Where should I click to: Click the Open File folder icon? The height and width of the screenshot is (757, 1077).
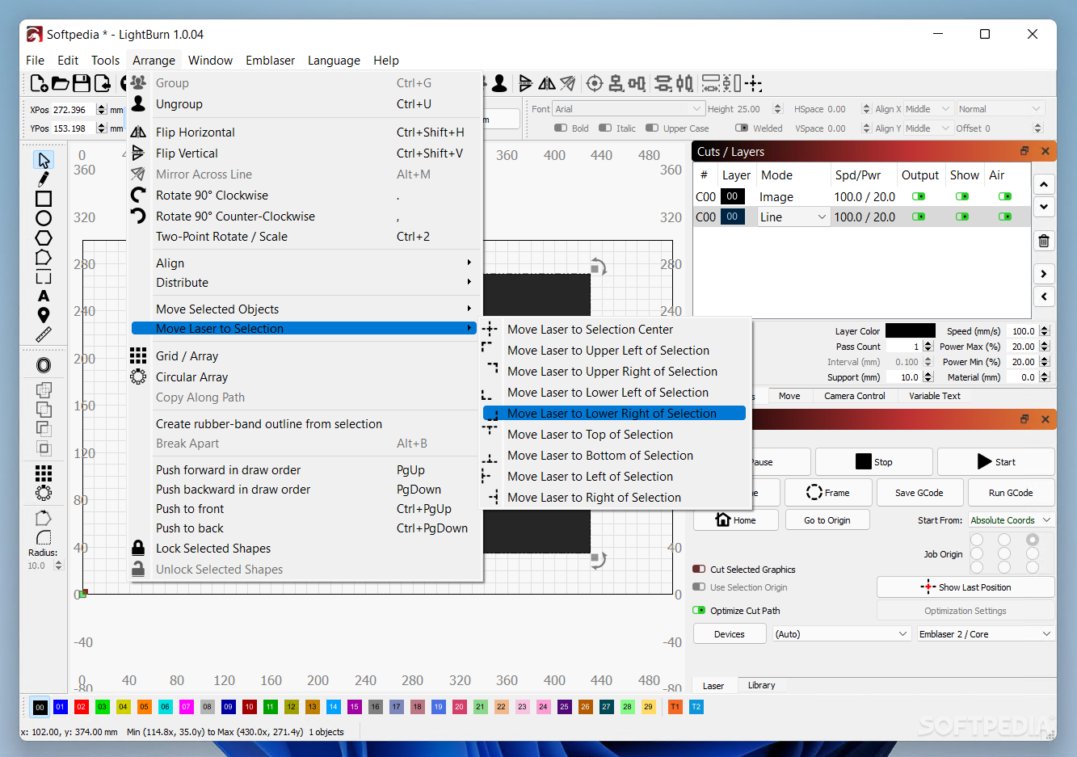[x=60, y=83]
